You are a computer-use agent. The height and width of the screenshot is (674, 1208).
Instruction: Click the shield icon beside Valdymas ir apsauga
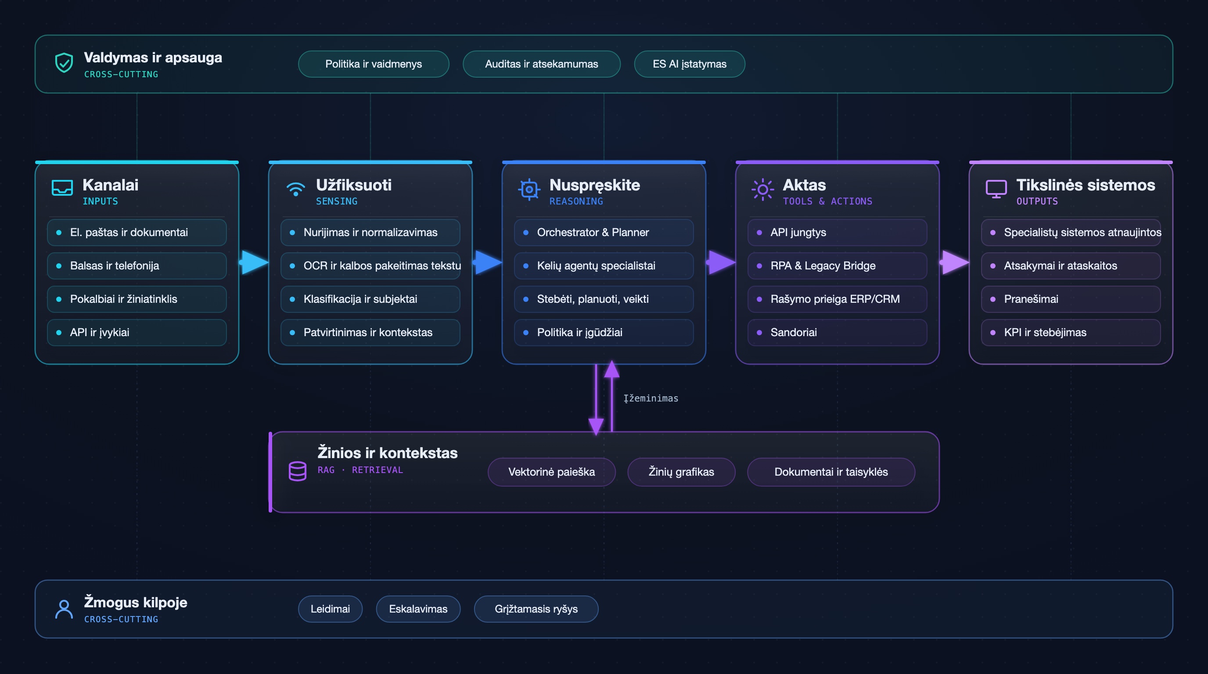click(64, 63)
